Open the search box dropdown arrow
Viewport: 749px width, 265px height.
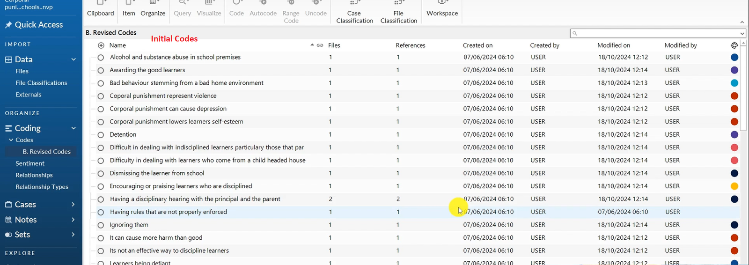pyautogui.click(x=742, y=33)
